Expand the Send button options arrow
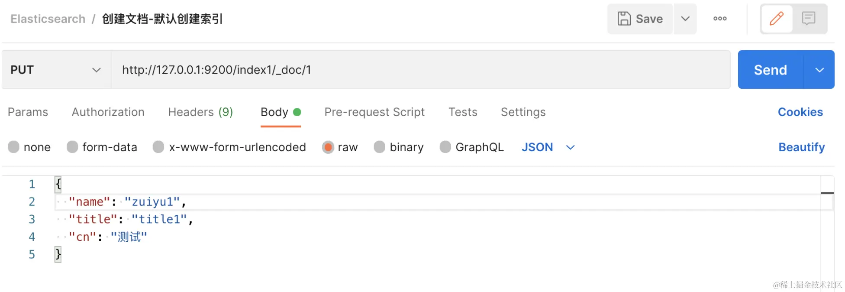Image resolution: width=845 pixels, height=292 pixels. (819, 70)
